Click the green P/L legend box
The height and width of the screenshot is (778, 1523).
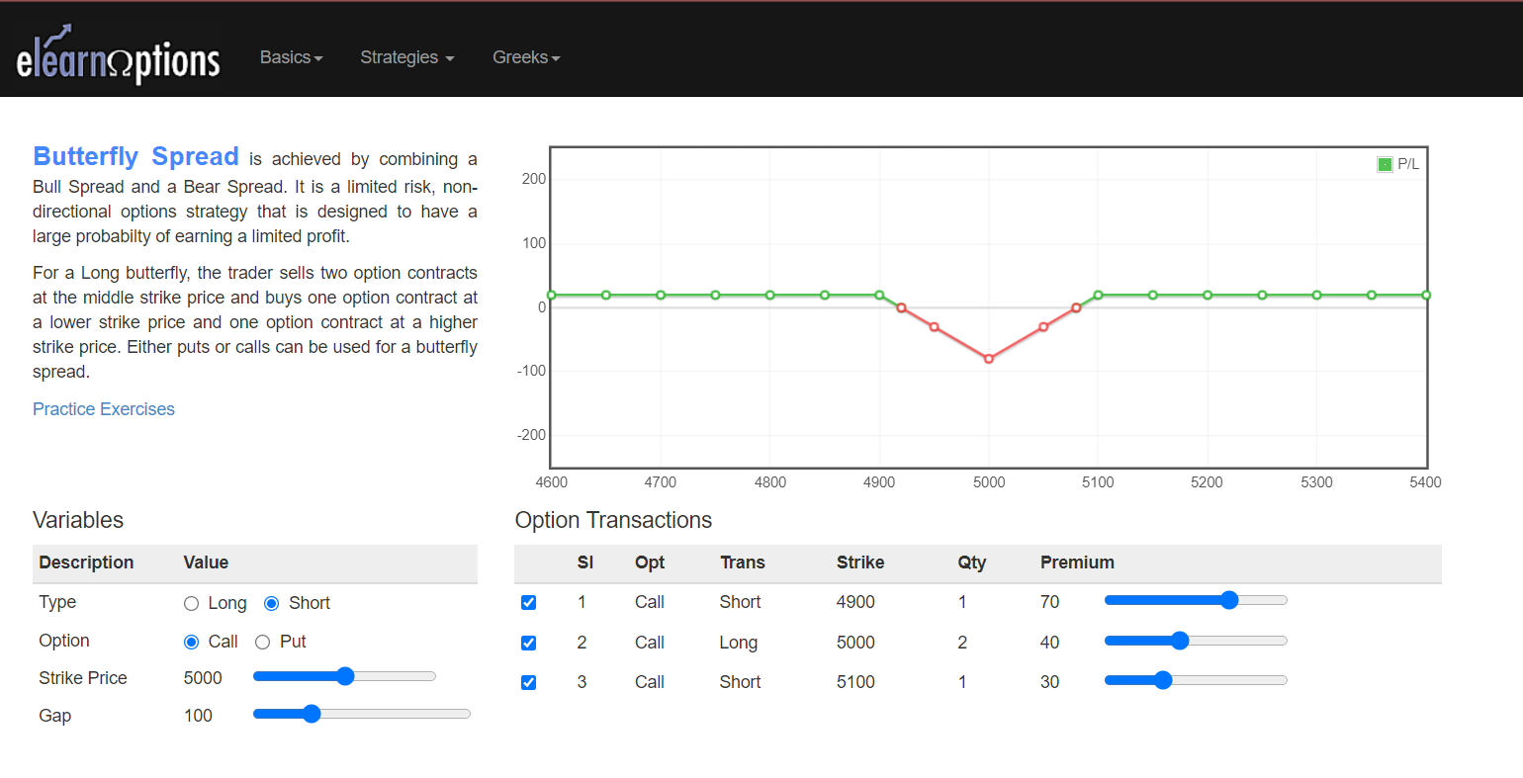point(1385,164)
